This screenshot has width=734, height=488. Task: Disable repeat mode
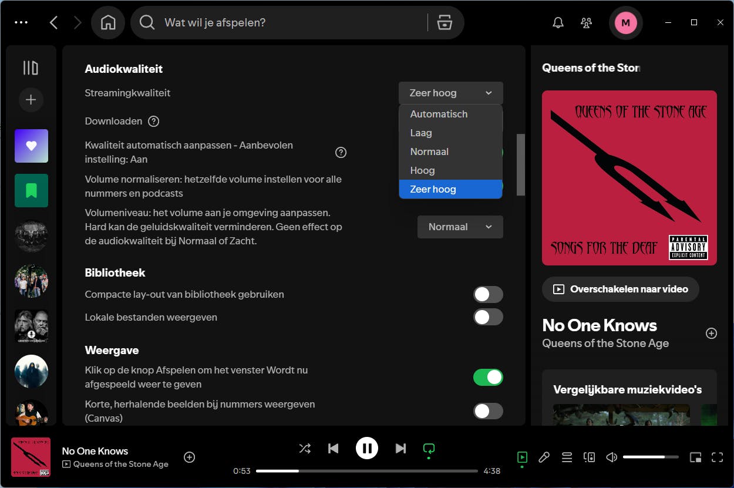click(429, 448)
